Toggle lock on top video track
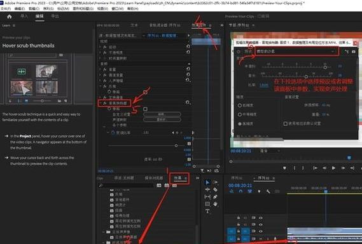This screenshot has height=244, width=362. coord(239,218)
